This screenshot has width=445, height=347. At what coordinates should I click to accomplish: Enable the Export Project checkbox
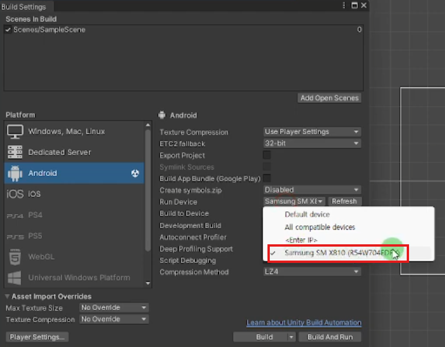267,155
